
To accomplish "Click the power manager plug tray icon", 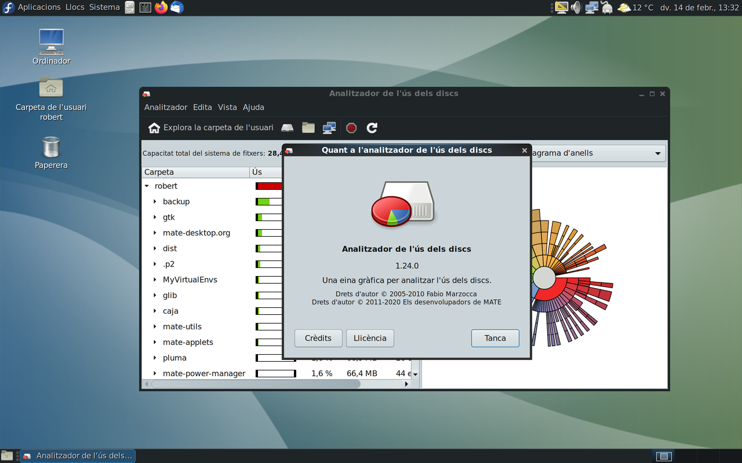I will click(607, 8).
